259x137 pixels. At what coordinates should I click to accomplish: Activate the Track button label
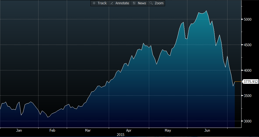point(102,3)
